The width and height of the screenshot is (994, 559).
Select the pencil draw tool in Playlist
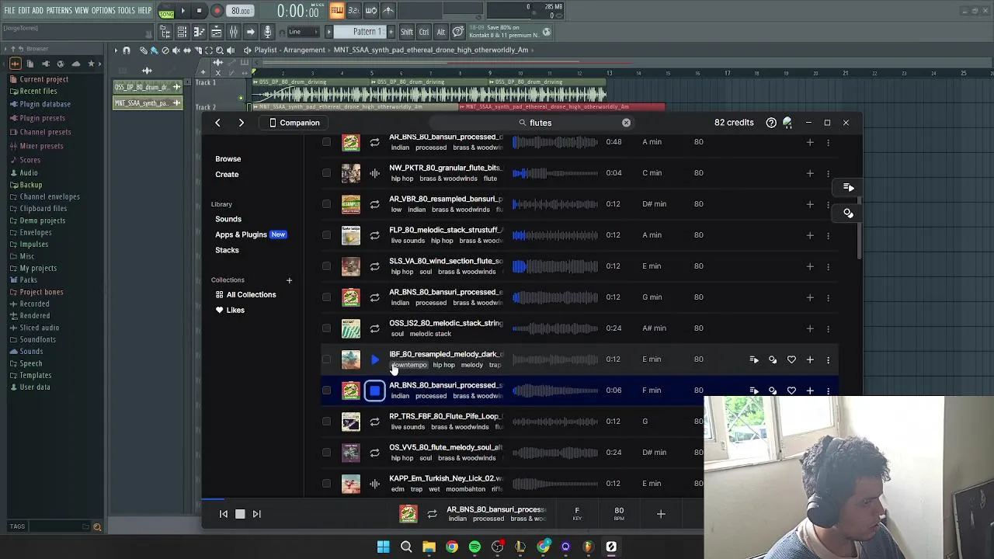pyautogui.click(x=144, y=50)
